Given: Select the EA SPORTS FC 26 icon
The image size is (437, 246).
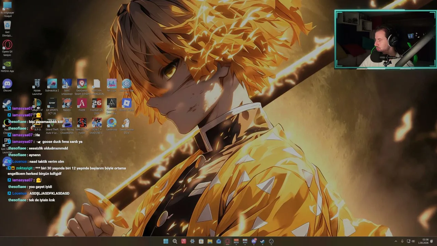Looking at the screenshot, I should (52, 107).
